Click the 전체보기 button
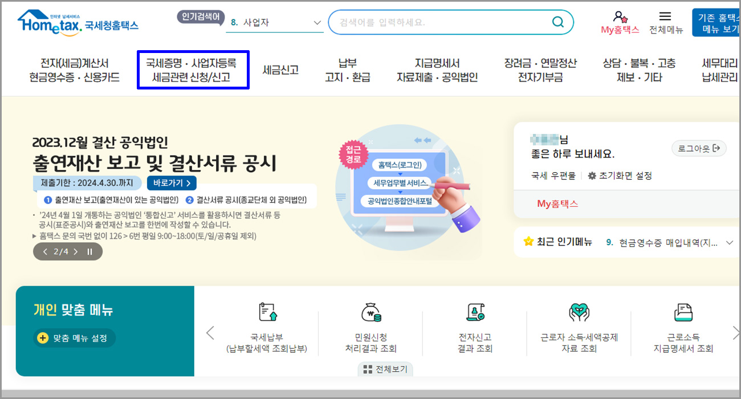Screen dimensions: 741x399 pyautogui.click(x=385, y=369)
